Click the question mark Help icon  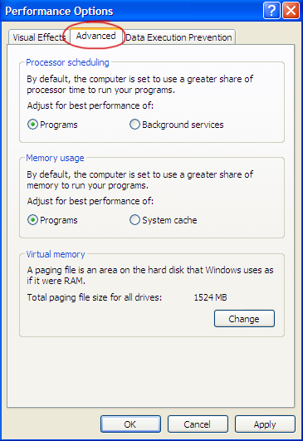[271, 11]
